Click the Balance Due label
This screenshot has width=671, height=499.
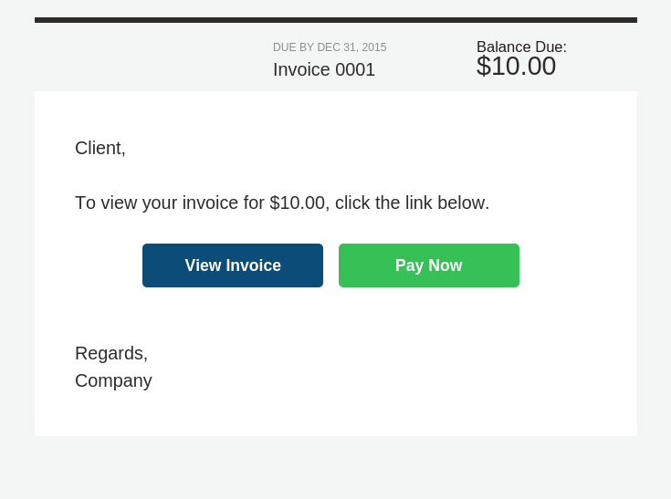coord(521,47)
